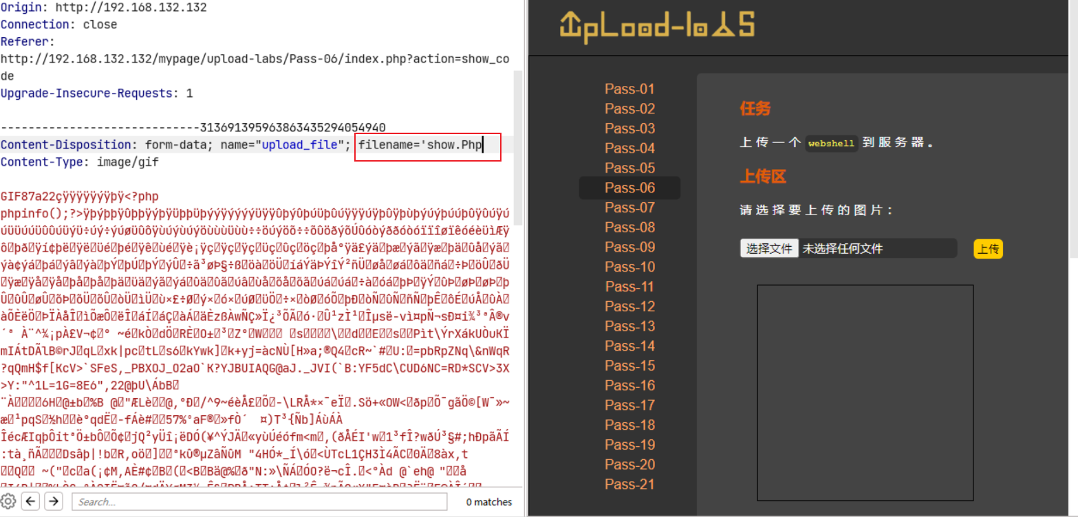Viewport: 1078px width, 517px height.
Task: Navigate to the Pass-12 level
Action: tap(629, 307)
